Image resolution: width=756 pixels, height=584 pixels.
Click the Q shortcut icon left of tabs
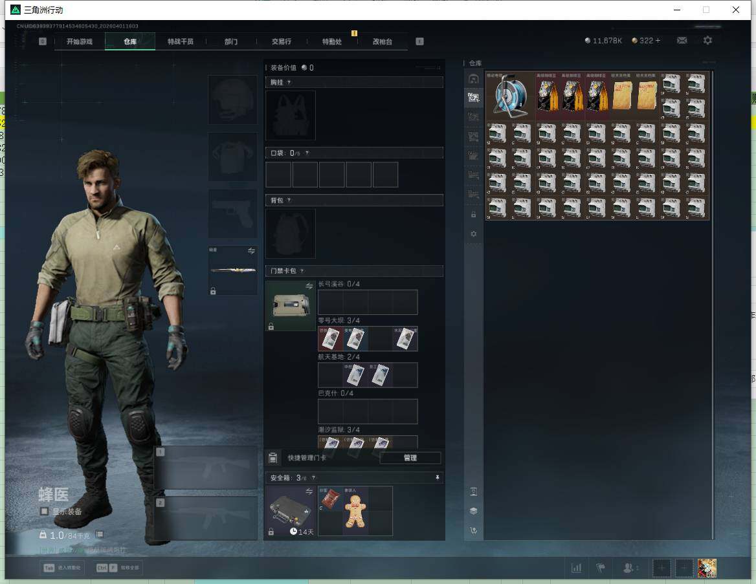[43, 41]
